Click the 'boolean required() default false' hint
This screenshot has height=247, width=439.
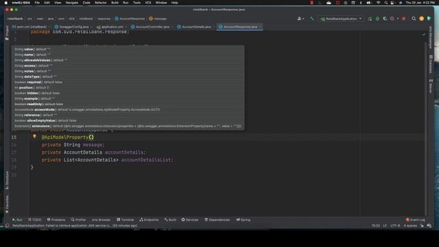[128, 82]
